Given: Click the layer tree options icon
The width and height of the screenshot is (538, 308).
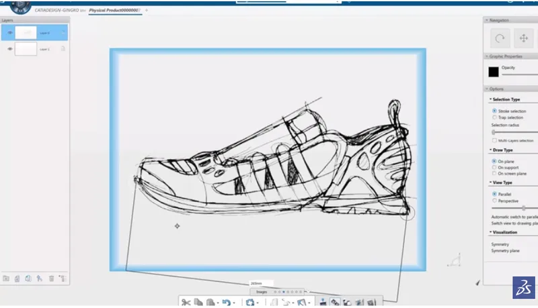Looking at the screenshot, I should tap(63, 278).
